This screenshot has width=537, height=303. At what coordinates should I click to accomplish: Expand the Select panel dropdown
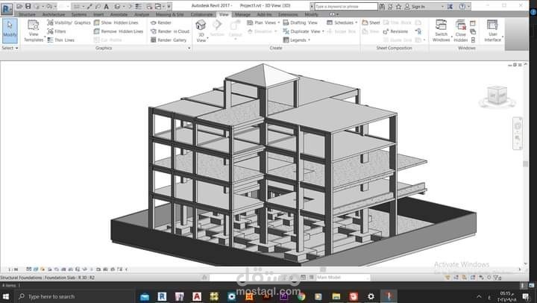10,48
